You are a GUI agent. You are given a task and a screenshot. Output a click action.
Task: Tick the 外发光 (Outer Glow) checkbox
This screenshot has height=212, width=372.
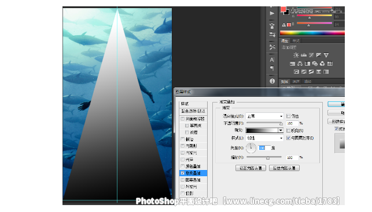tap(182, 187)
